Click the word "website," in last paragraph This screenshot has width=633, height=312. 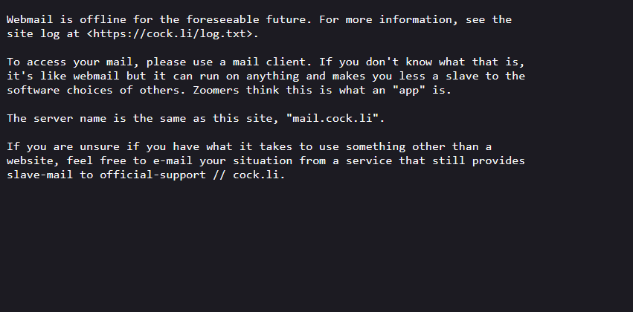[33, 161]
